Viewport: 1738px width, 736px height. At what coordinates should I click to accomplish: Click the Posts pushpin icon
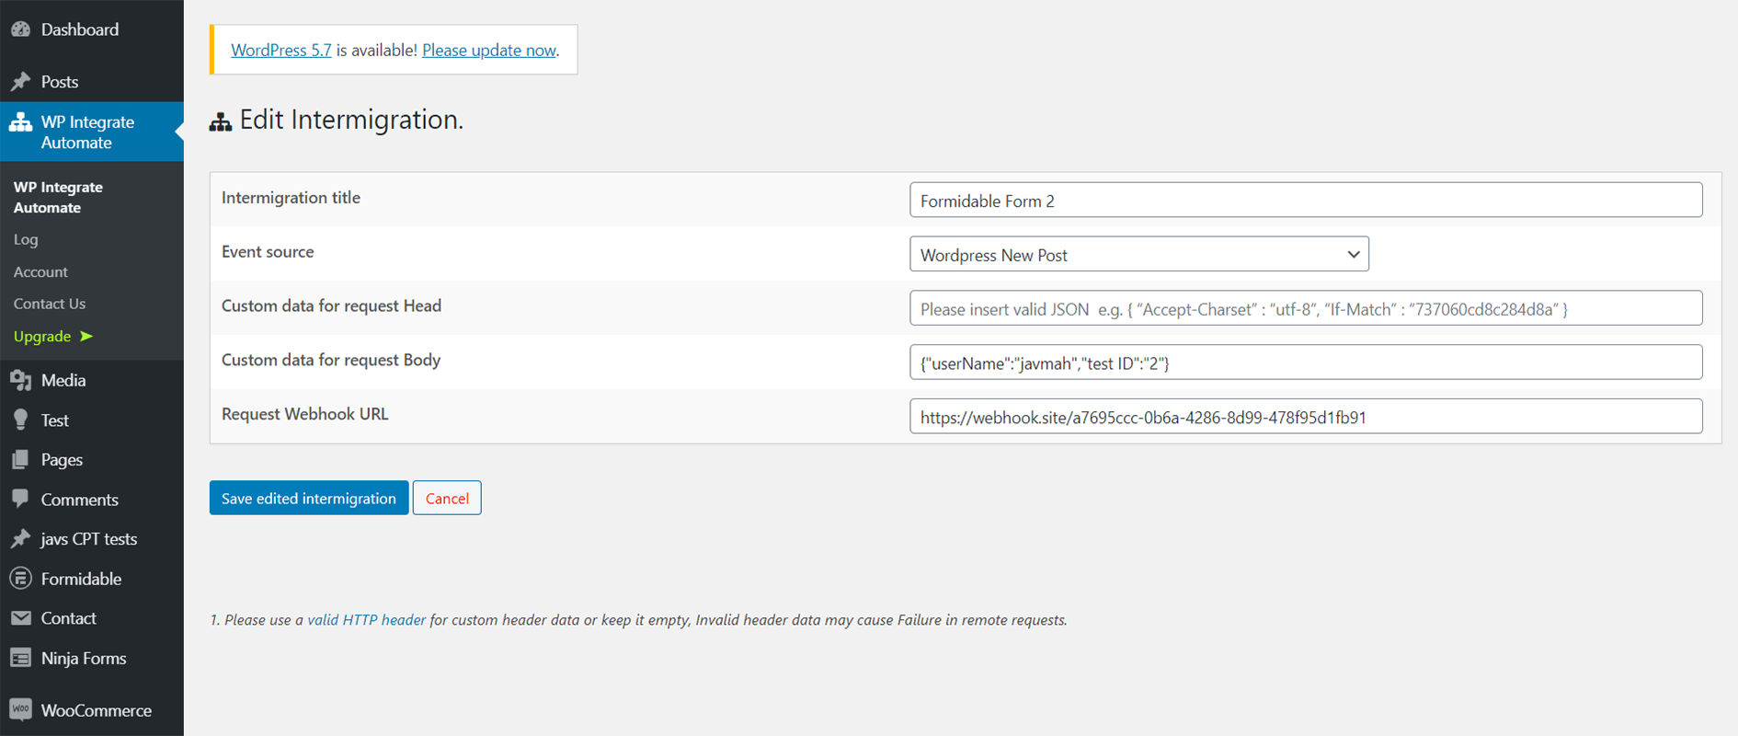point(21,82)
